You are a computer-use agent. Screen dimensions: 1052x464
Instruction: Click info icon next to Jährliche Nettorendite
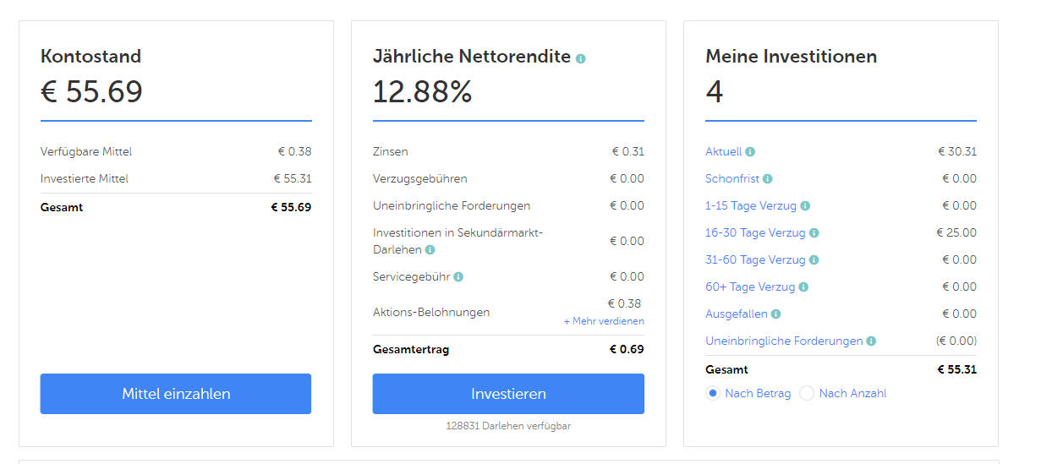point(581,58)
